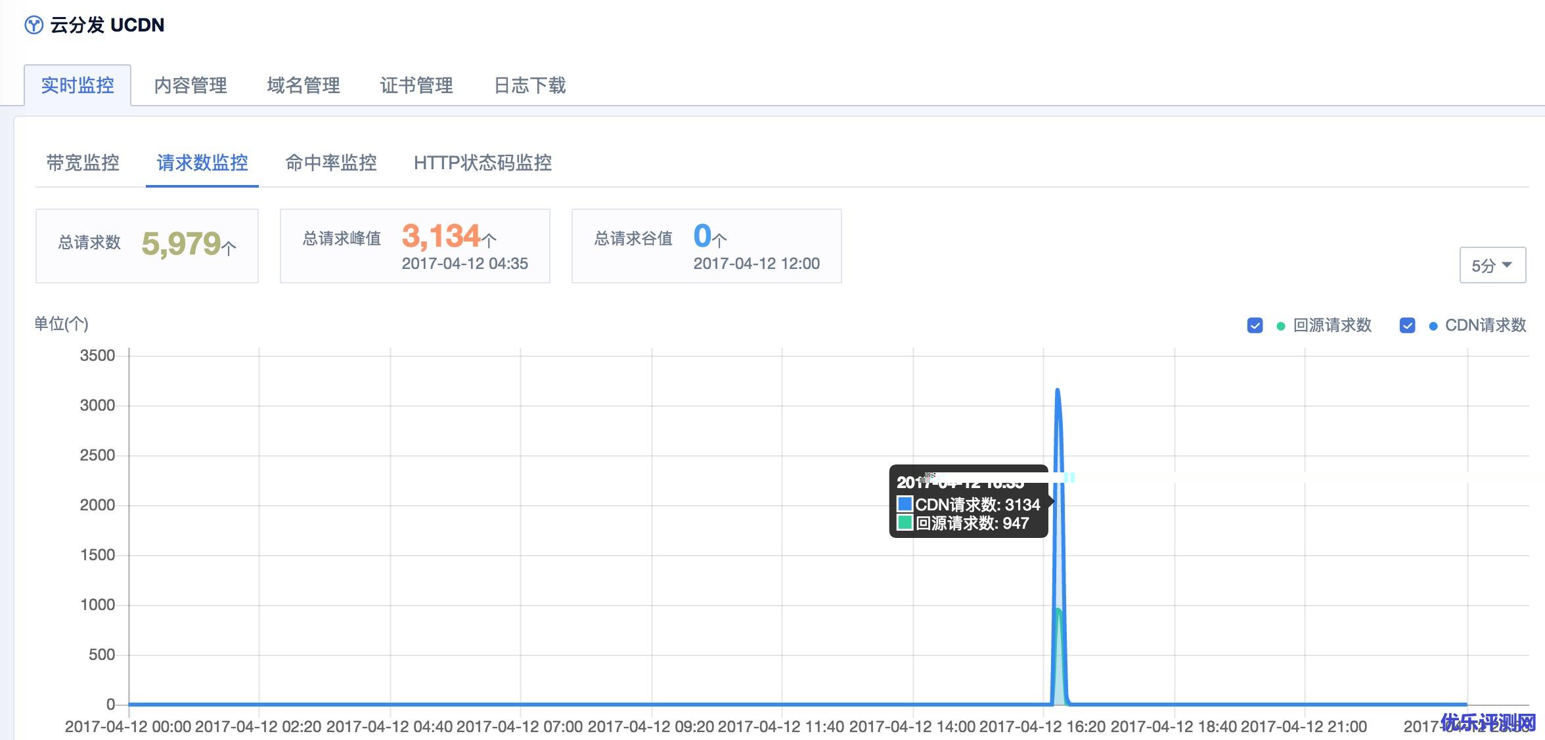
Task: Open the 5分 interval dropdown
Action: click(x=1492, y=265)
